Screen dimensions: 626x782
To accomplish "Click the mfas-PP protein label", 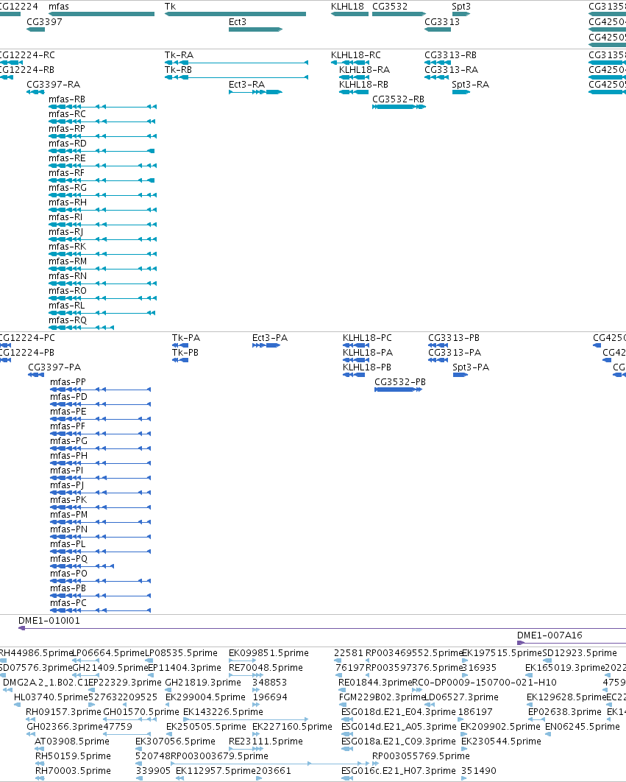I will (x=68, y=382).
